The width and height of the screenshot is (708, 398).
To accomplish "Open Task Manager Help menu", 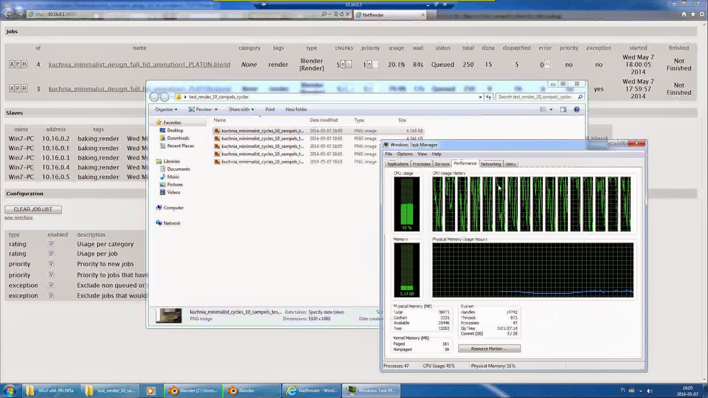I will pos(437,154).
